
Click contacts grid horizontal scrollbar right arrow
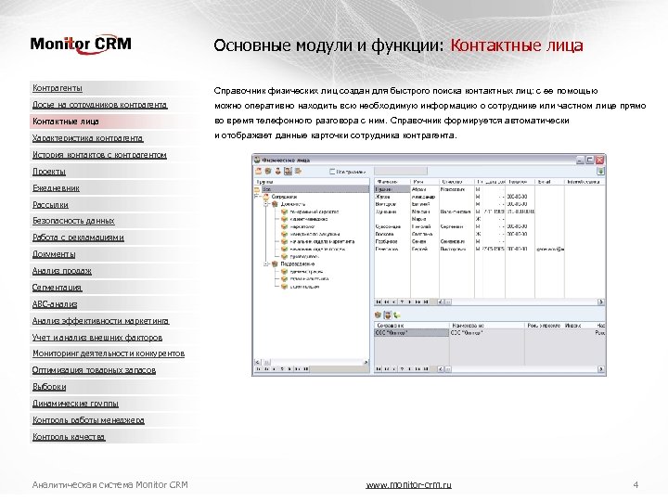coord(601,302)
